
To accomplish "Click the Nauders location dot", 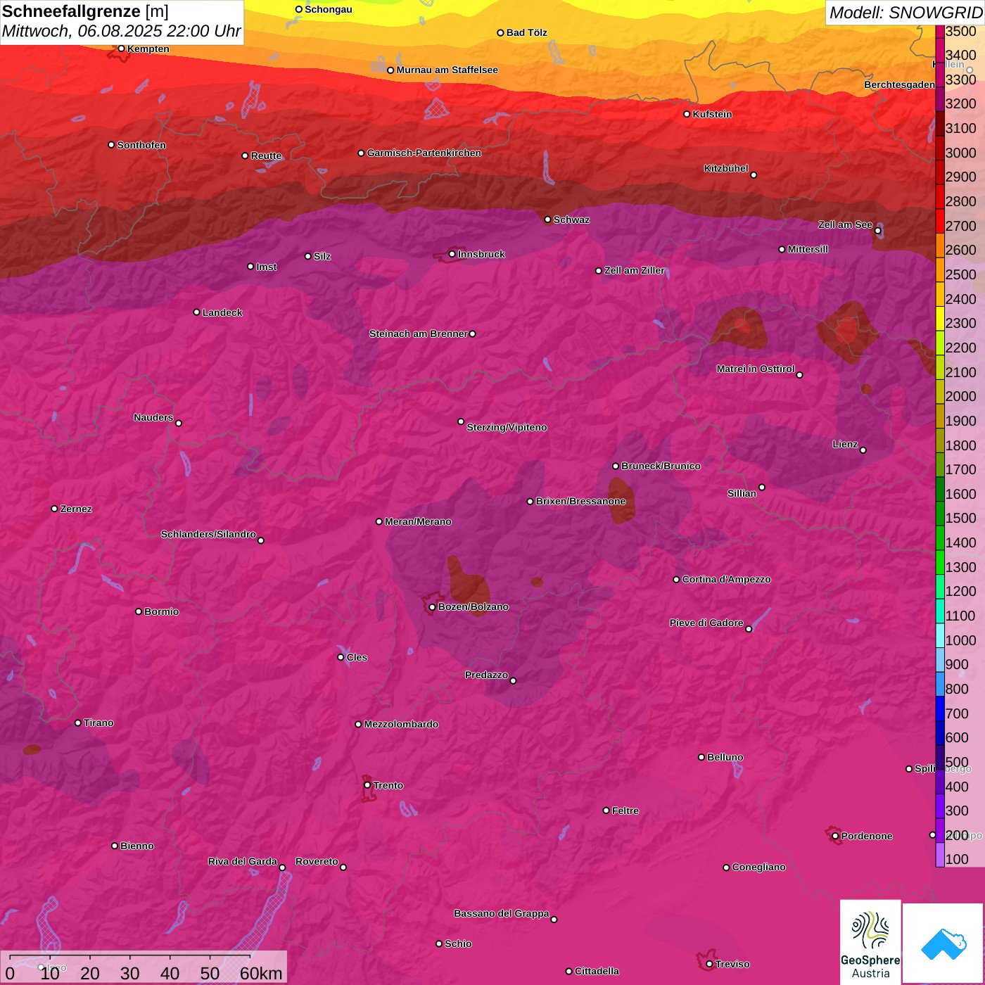I will tap(179, 423).
